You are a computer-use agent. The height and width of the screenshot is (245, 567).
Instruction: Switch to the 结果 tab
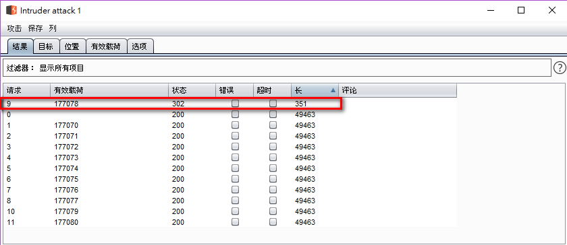coord(20,46)
